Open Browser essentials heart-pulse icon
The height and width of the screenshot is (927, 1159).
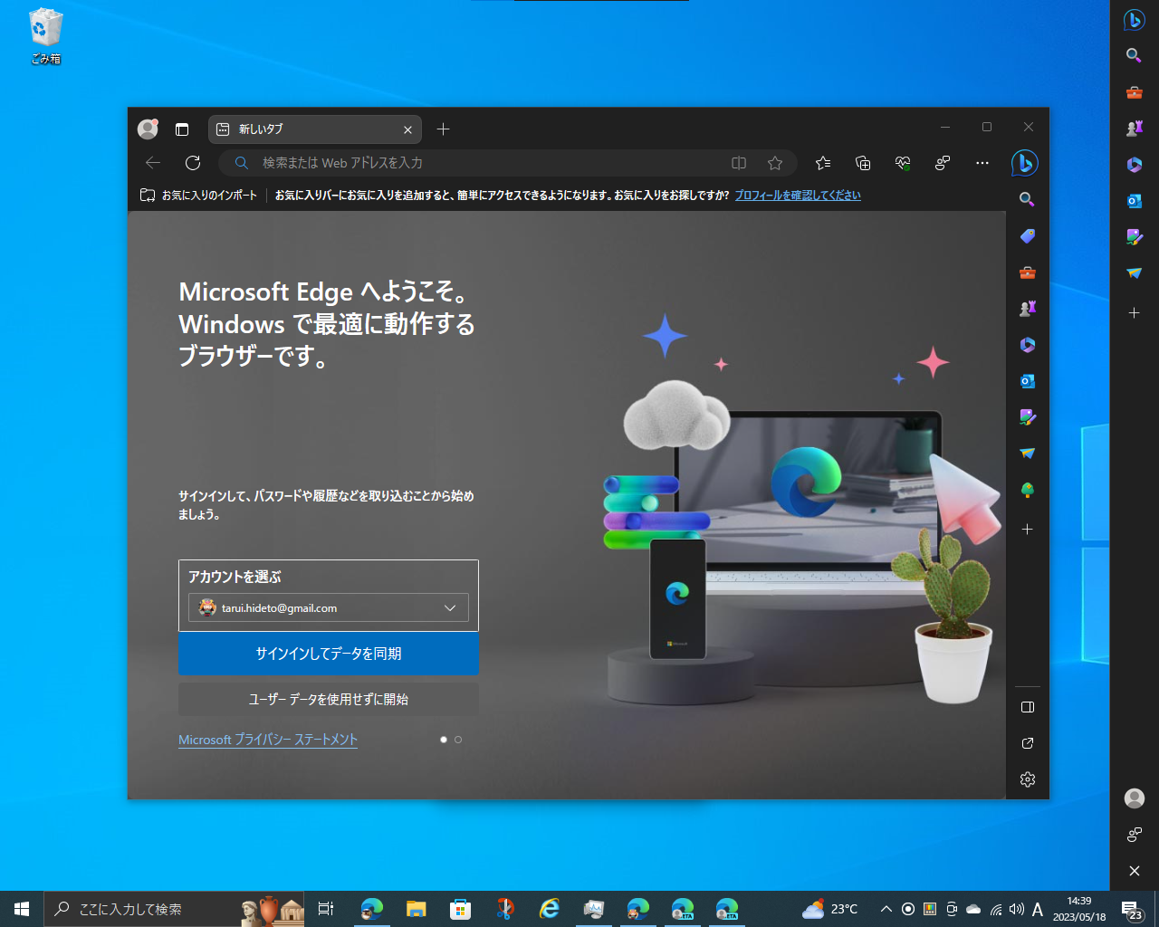coord(903,163)
